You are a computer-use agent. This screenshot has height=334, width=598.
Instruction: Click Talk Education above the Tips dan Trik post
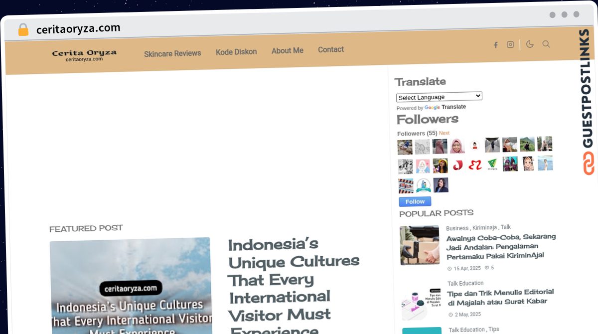coord(465,284)
